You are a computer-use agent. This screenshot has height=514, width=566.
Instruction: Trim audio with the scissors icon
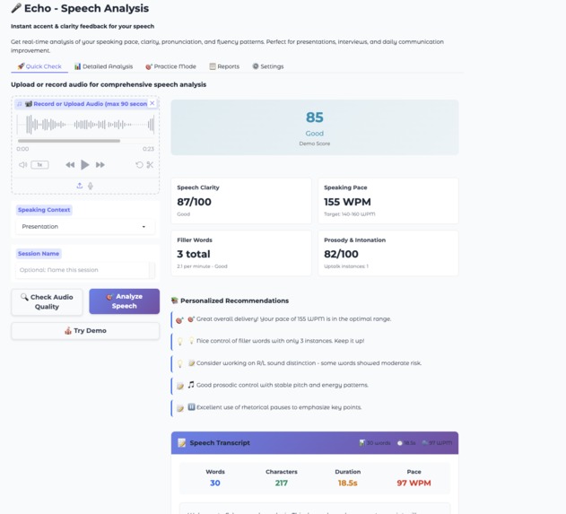tap(150, 165)
